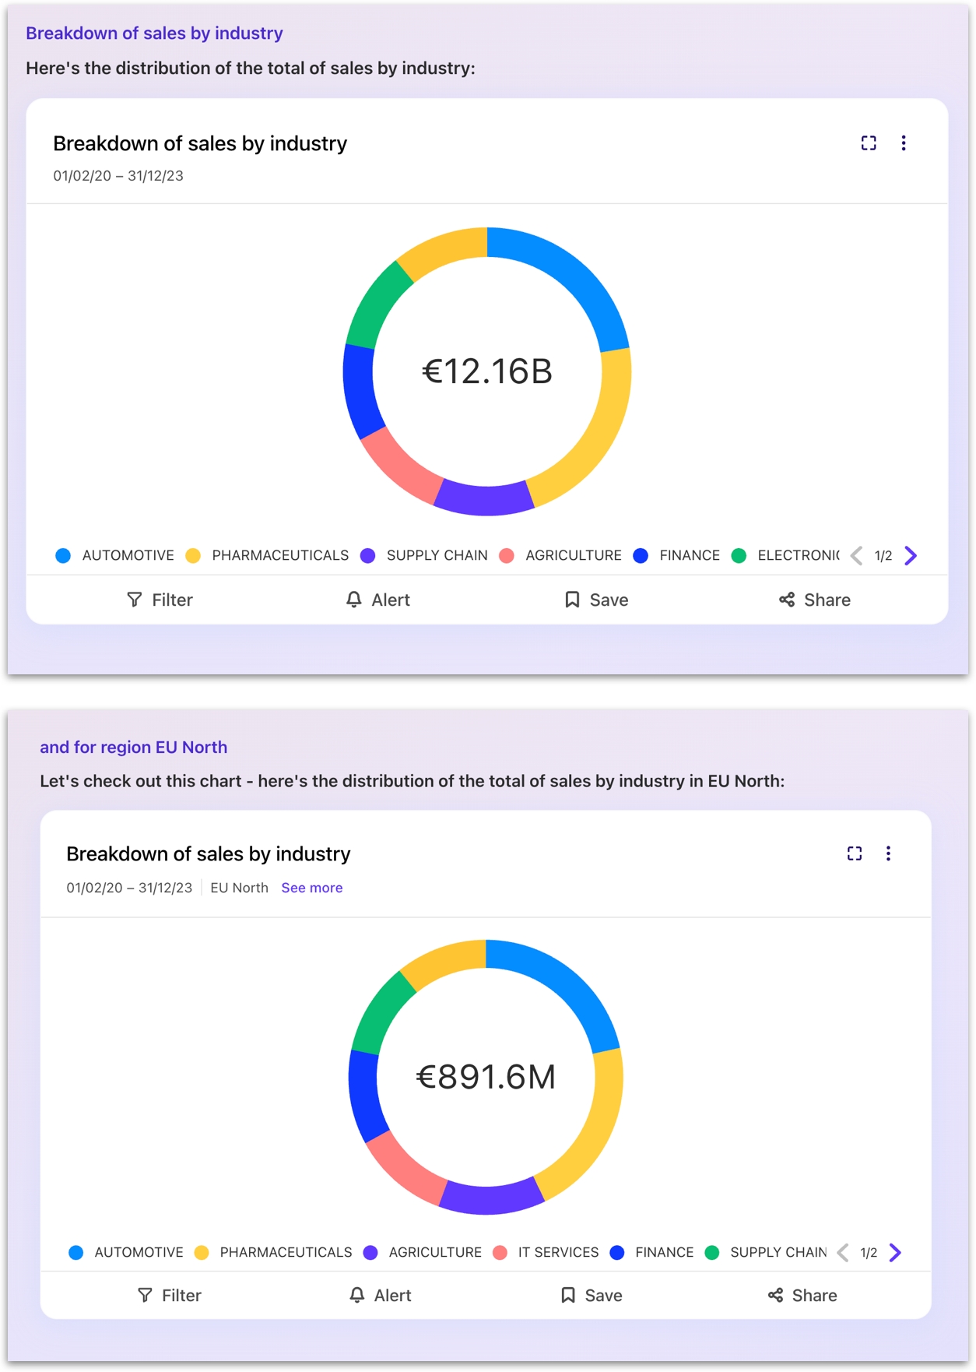Expand the EU North chart to fullscreen
This screenshot has width=976, height=1372.
point(854,853)
